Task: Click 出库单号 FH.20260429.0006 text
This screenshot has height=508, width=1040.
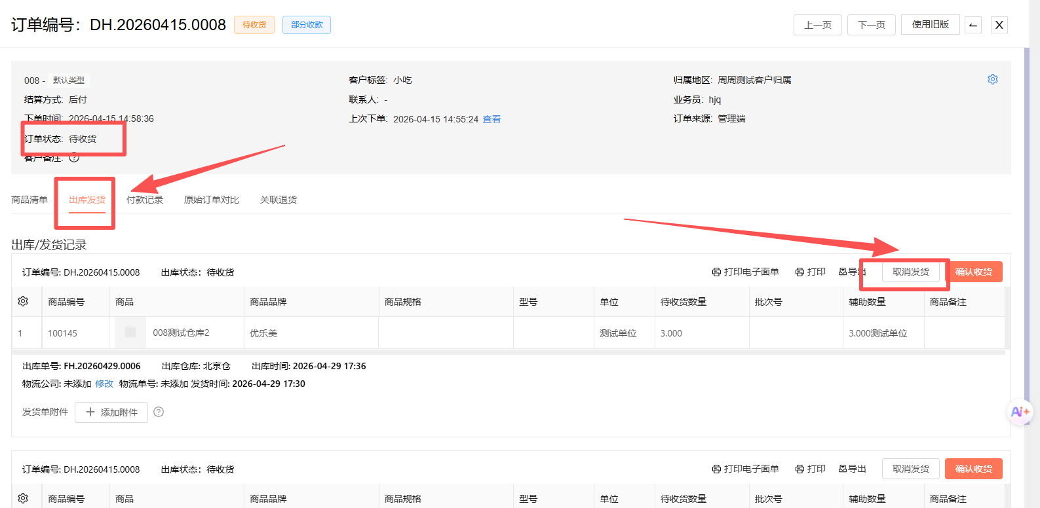Action: click(x=81, y=366)
